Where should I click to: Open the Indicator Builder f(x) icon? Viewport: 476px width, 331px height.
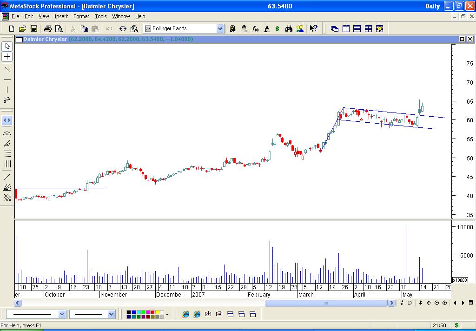[x=255, y=28]
